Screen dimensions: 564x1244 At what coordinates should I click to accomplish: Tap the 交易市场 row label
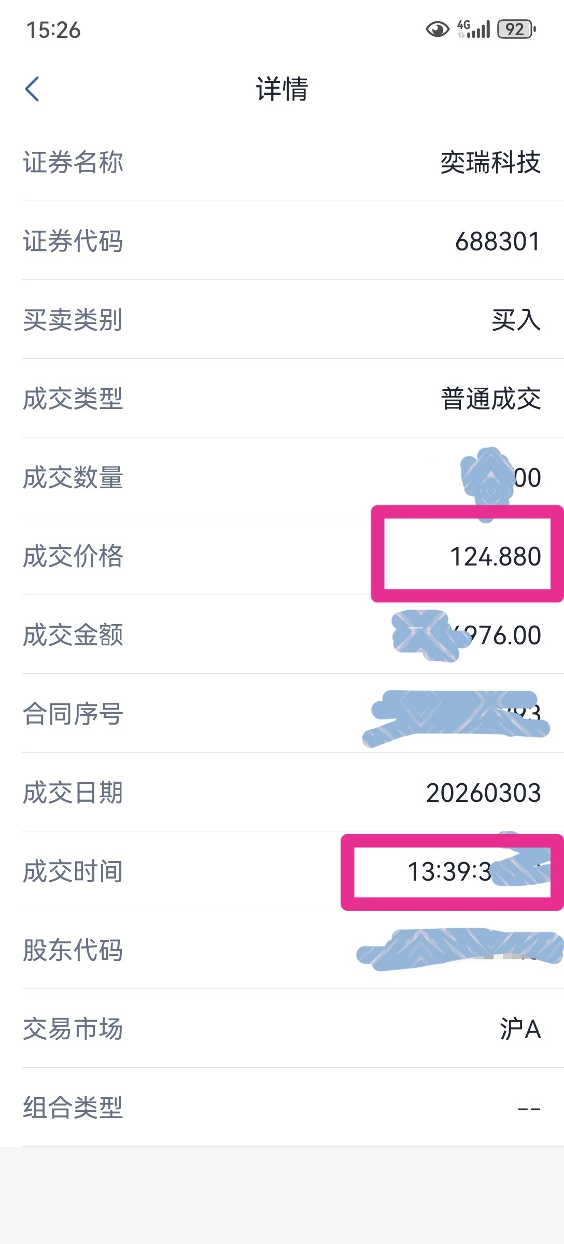tap(73, 1029)
